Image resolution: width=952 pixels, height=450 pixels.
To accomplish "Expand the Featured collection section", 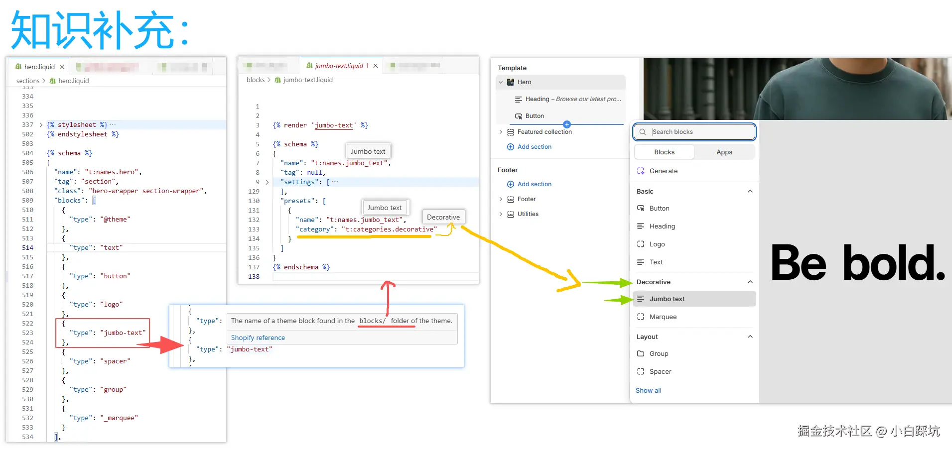I will (501, 132).
